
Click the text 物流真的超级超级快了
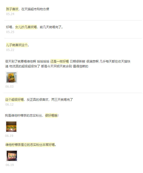tap(25, 66)
